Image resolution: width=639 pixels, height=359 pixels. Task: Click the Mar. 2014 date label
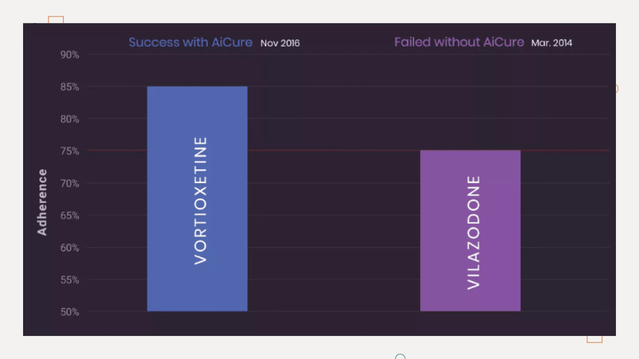(552, 43)
